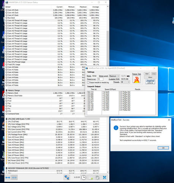Click the About button in IntelBurnTest
This screenshot has width=174, height=183.
[150, 77]
